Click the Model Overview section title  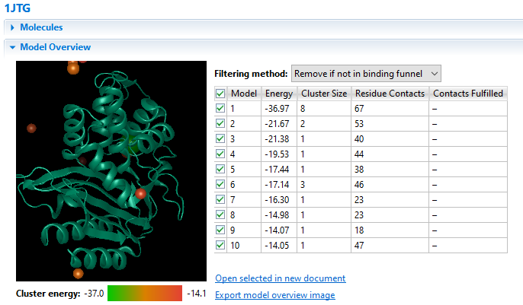coord(56,47)
